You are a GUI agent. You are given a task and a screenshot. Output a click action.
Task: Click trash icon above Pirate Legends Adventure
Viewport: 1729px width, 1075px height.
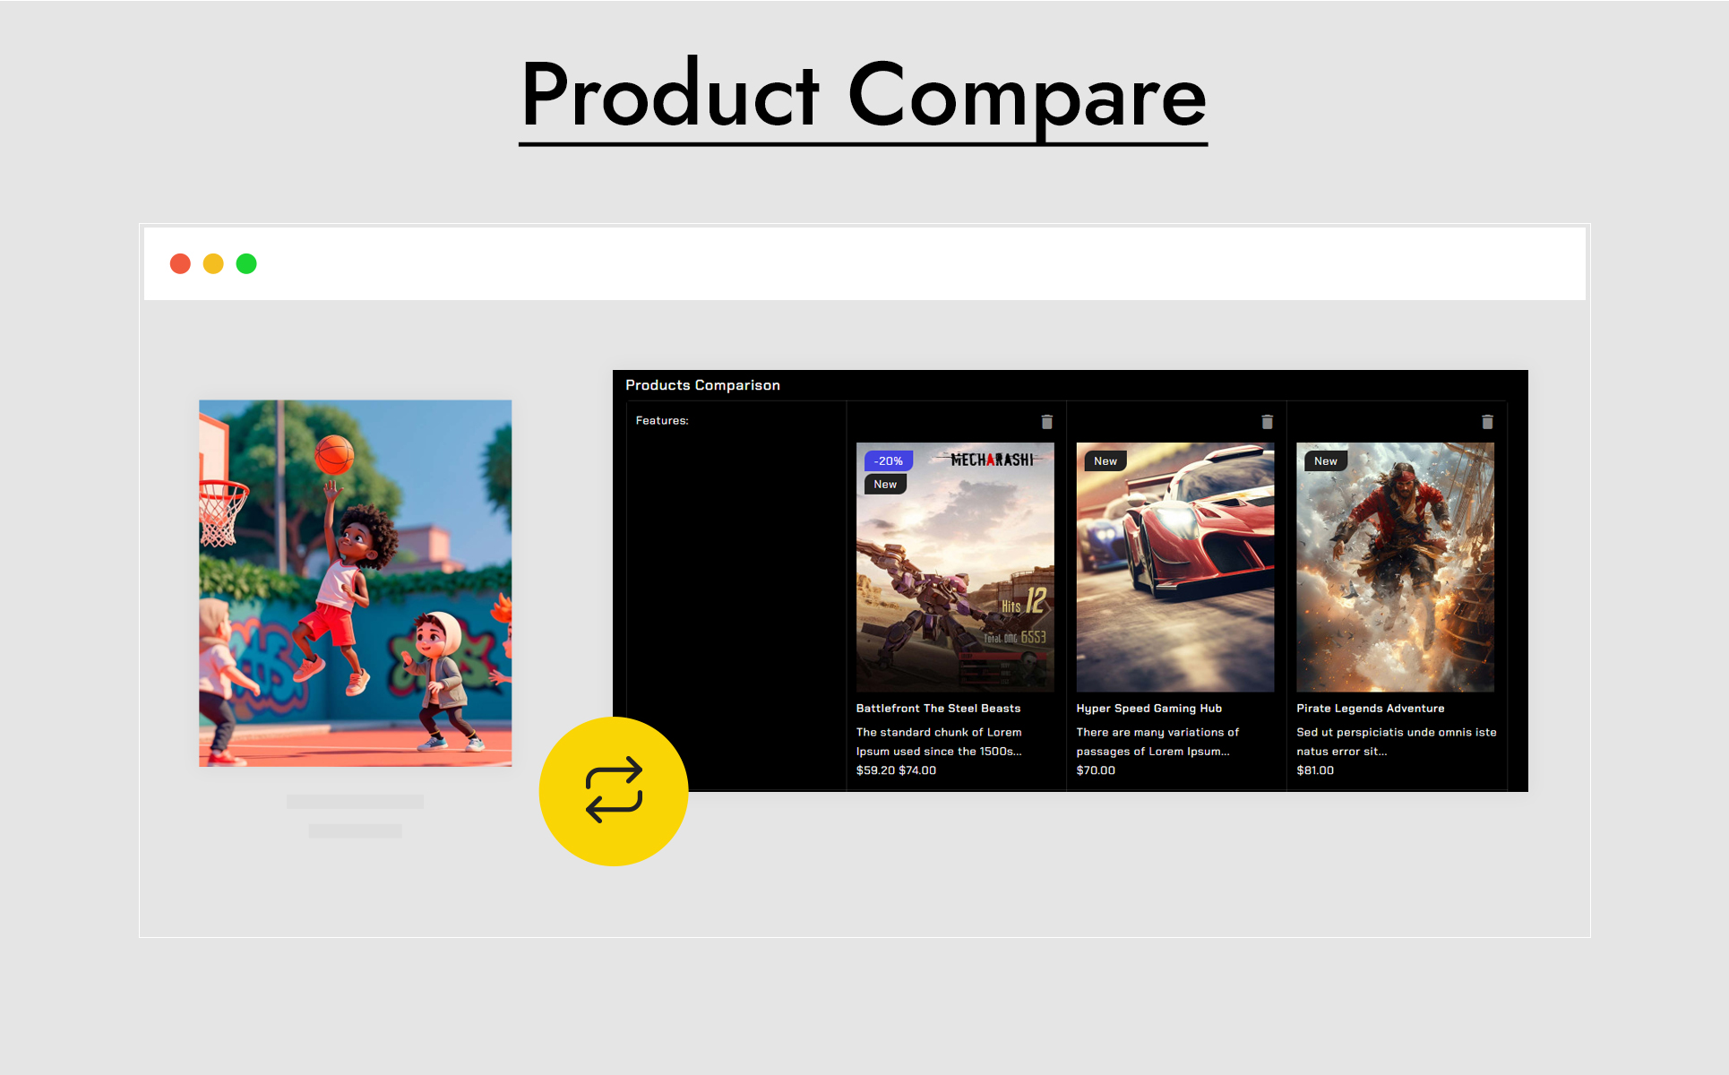coord(1487,421)
